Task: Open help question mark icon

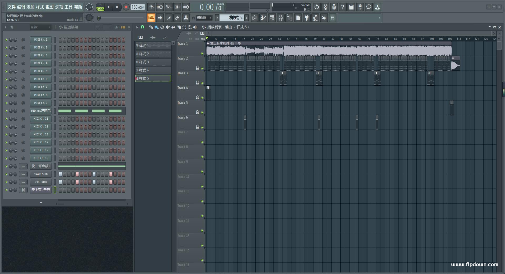Action: 343,7
